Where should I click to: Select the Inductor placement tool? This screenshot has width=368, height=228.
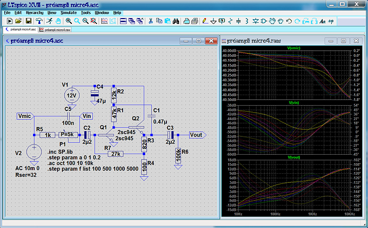pyautogui.click(x=246, y=21)
